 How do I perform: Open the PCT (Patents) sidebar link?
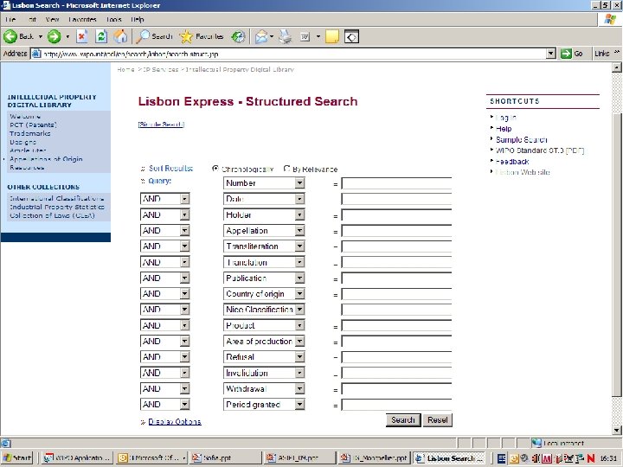click(x=33, y=125)
